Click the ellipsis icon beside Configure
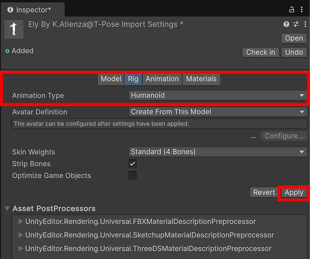Image resolution: width=310 pixels, height=259 pixels. point(253,136)
